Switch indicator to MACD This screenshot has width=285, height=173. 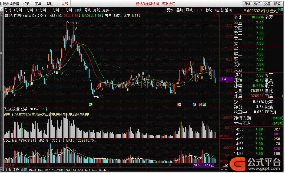32,170
